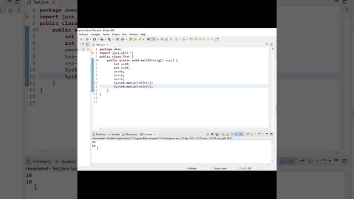Toggle Pin Console button
This screenshot has height=199, width=354.
(247, 134)
